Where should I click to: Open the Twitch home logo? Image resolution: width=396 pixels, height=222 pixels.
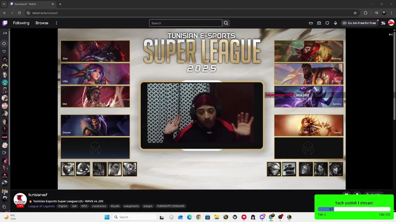(5, 23)
